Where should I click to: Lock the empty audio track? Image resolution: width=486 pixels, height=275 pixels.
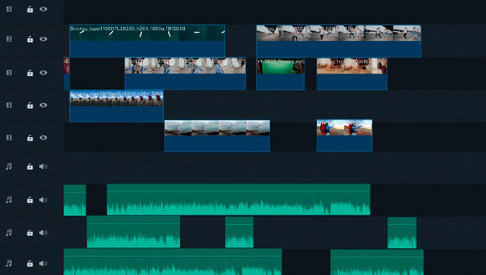(x=30, y=167)
